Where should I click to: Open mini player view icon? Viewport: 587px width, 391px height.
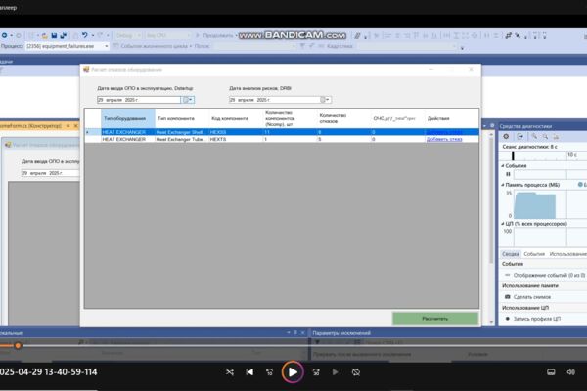pos(551,371)
